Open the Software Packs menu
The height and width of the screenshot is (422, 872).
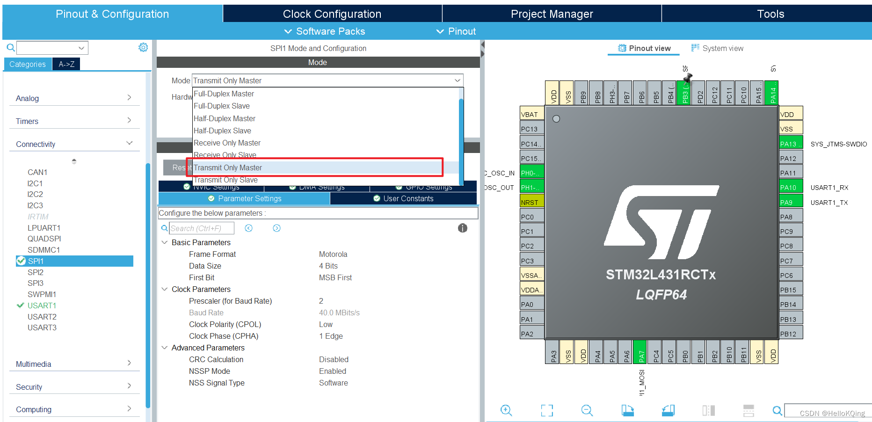[325, 31]
